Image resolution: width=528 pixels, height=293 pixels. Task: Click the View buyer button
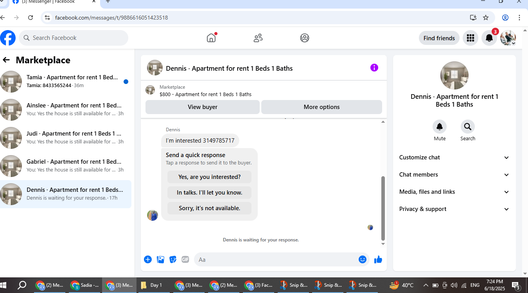203,107
